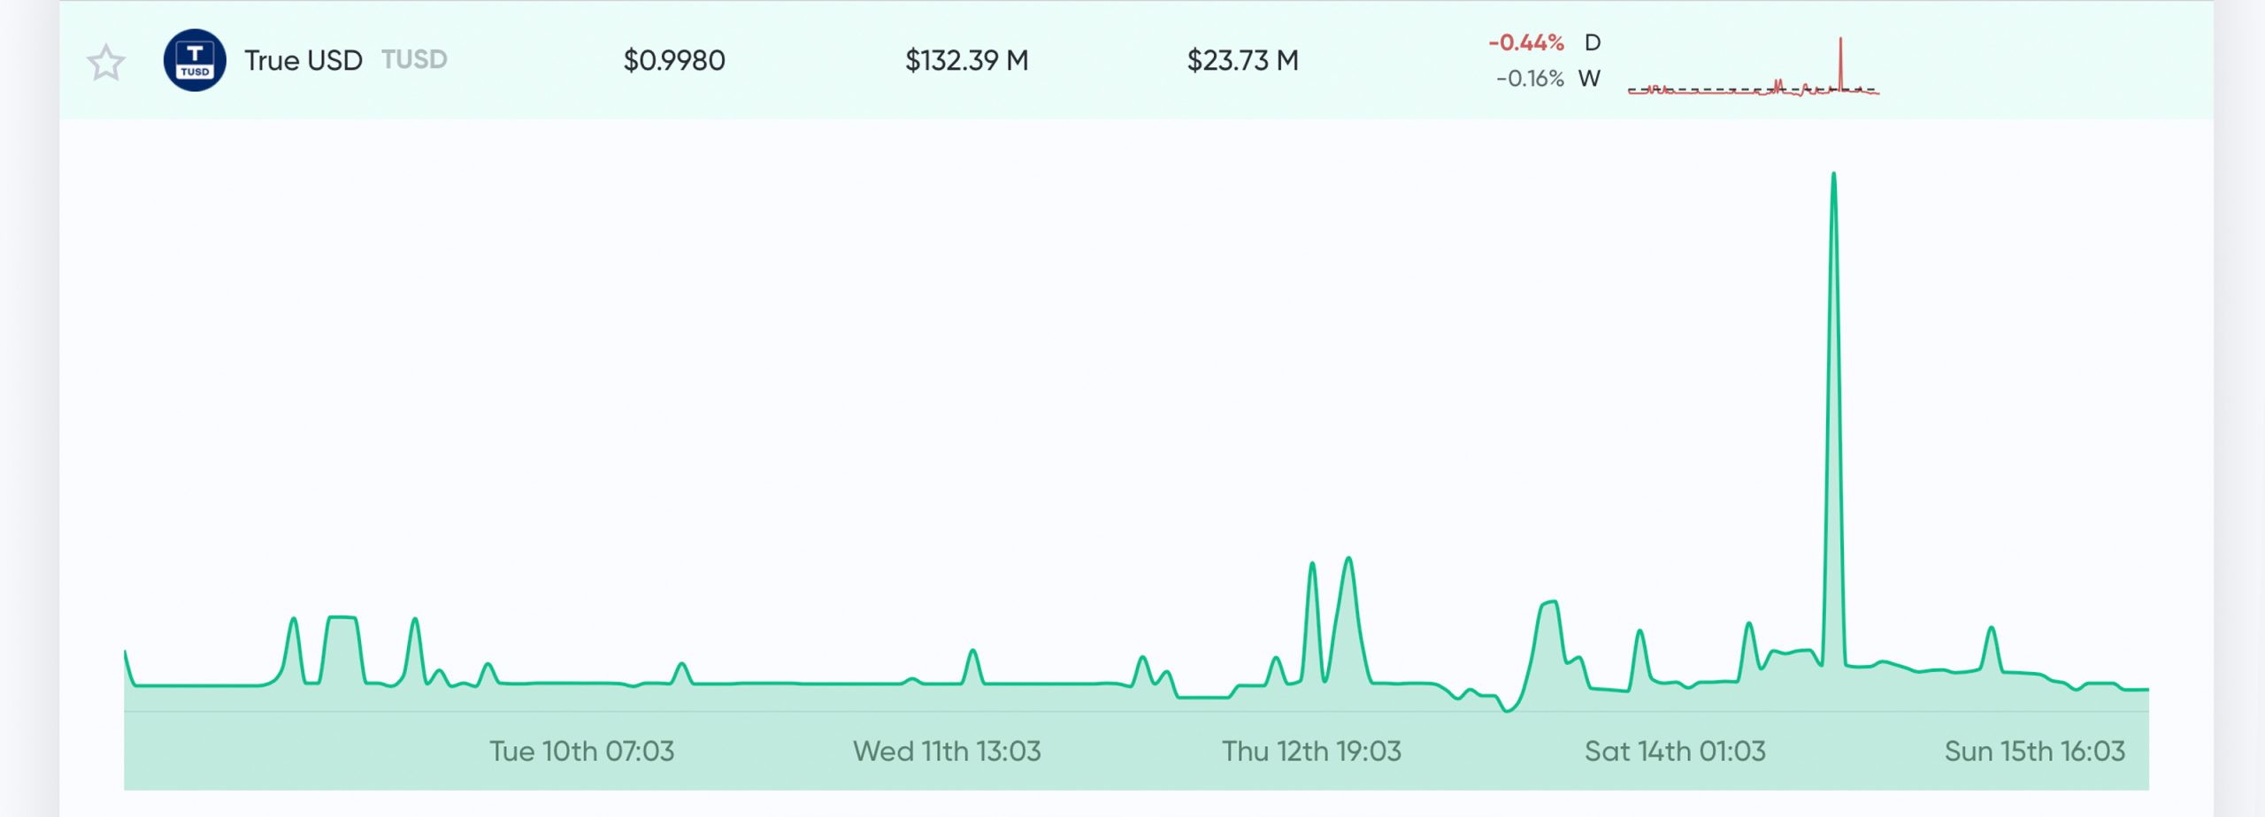
Task: Click the 'Thu 12th 19:03' axis label
Action: 1313,751
